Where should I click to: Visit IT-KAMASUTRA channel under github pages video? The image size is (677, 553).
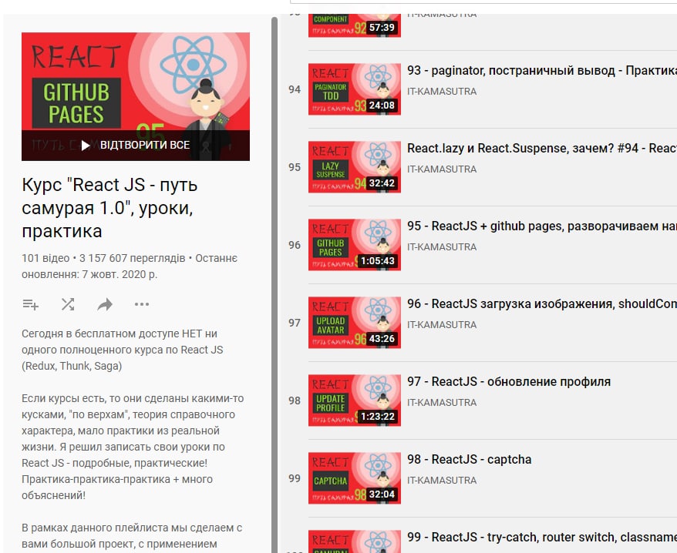click(x=442, y=247)
